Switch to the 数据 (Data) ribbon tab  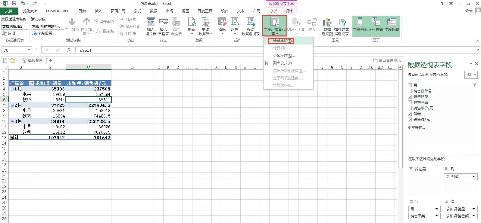154,11
